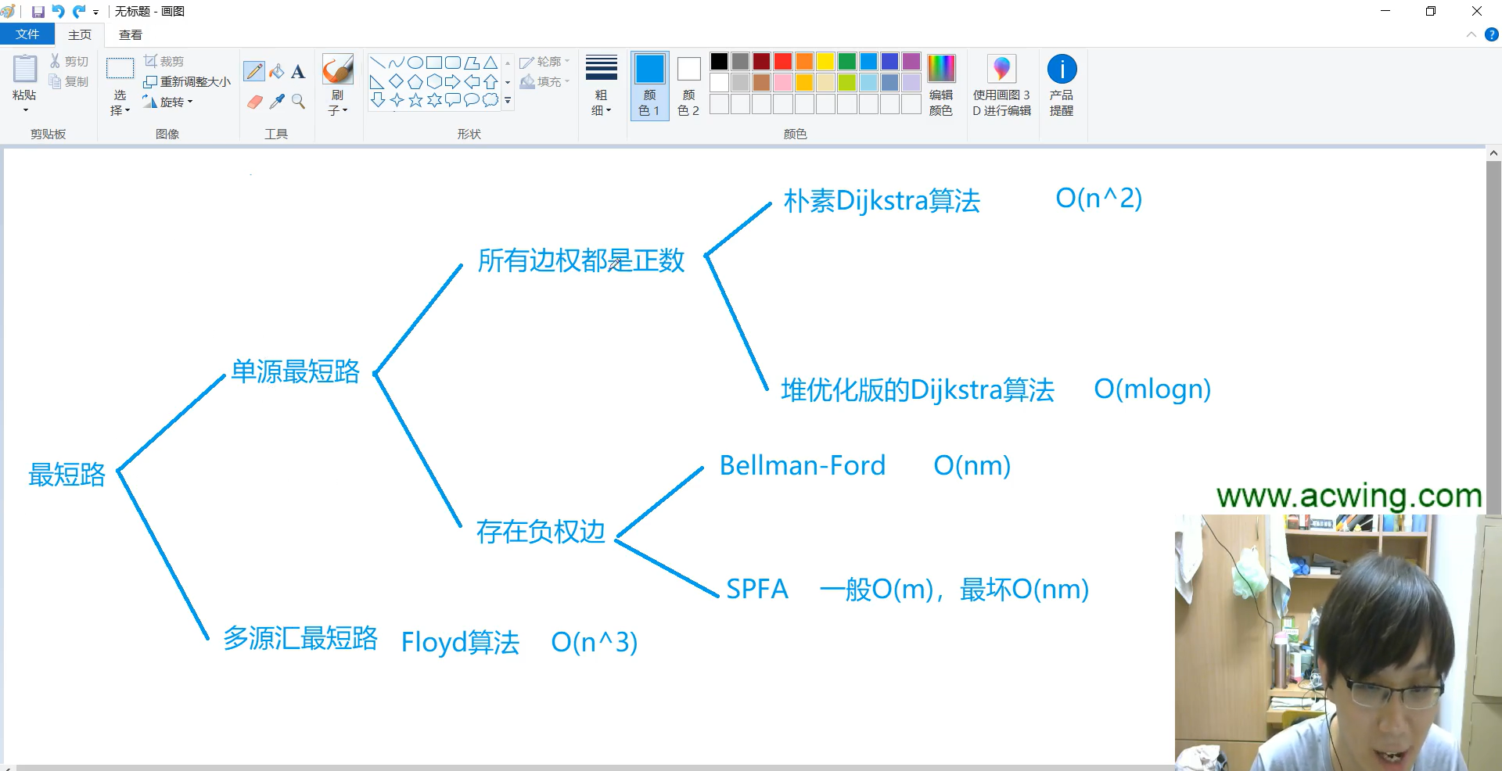Viewport: 1502px width, 771px height.
Task: Pick the red color swatch
Action: 783,61
